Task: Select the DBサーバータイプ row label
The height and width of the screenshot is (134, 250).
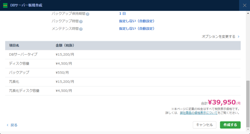Action: [23, 54]
